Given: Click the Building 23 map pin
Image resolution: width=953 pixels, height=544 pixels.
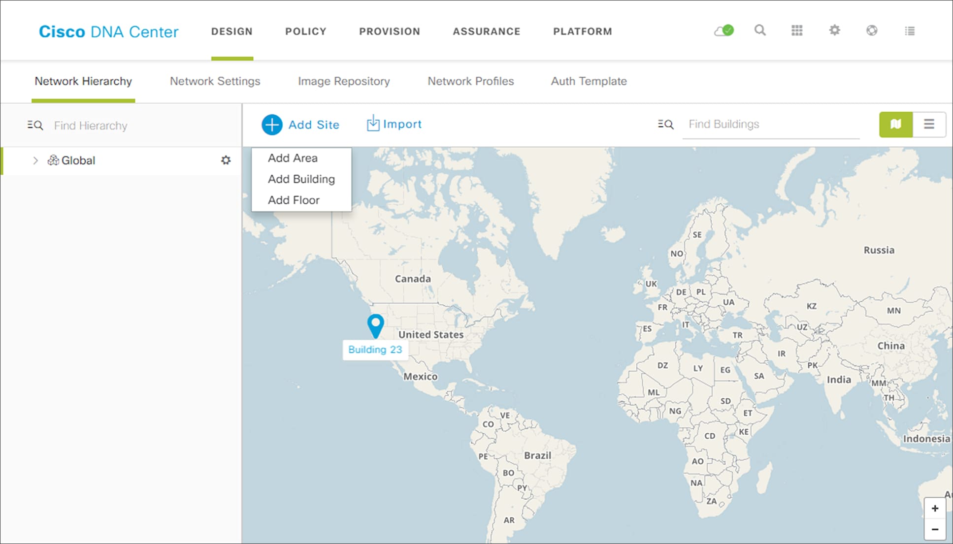Looking at the screenshot, I should click(375, 326).
